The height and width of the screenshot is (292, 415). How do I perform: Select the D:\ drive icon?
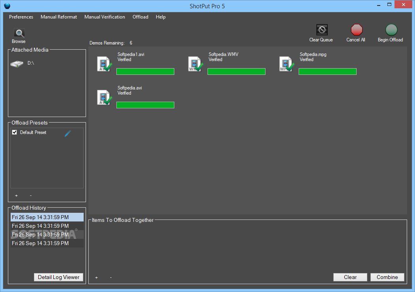coord(17,63)
